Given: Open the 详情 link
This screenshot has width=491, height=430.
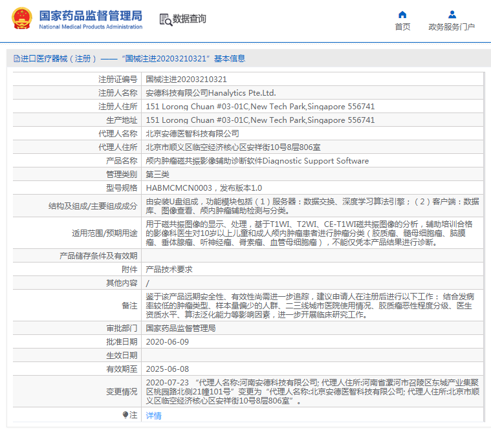Looking at the screenshot, I should click(153, 416).
